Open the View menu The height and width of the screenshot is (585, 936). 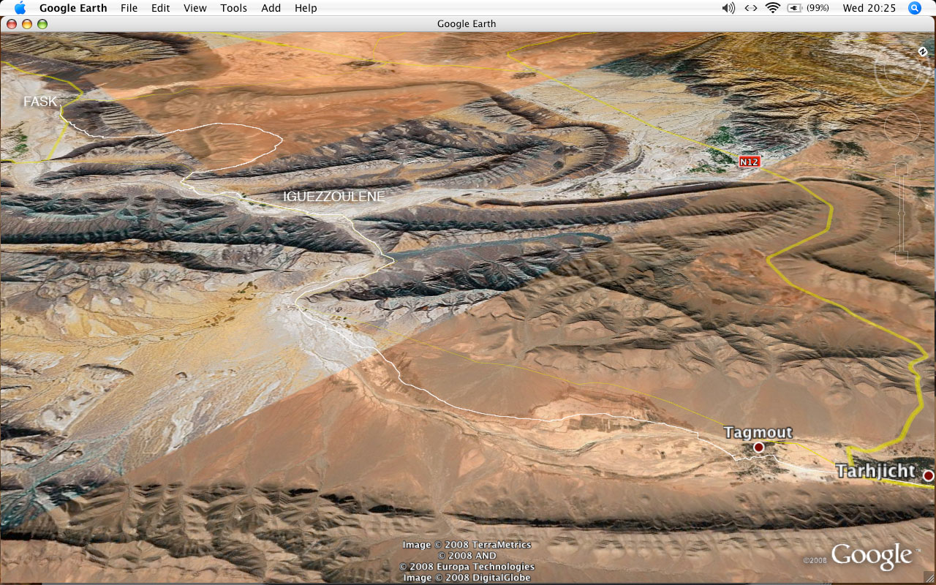(195, 8)
